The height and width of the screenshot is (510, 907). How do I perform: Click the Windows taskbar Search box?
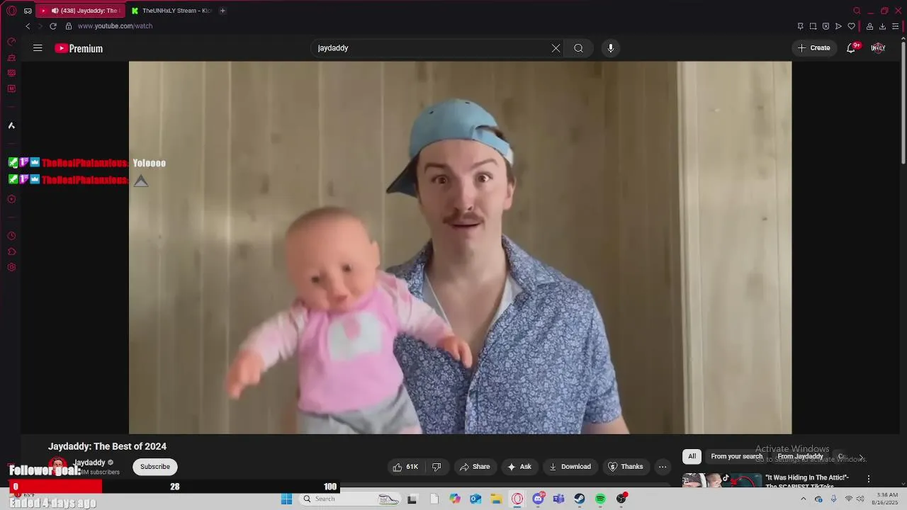tap(350, 499)
